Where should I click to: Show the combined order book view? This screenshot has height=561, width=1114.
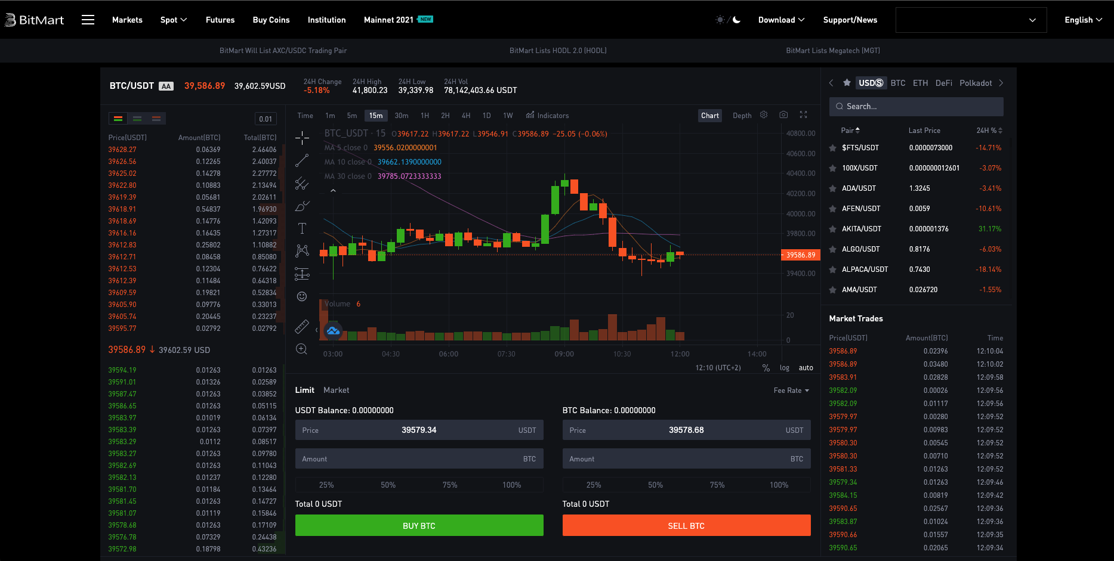(x=118, y=119)
